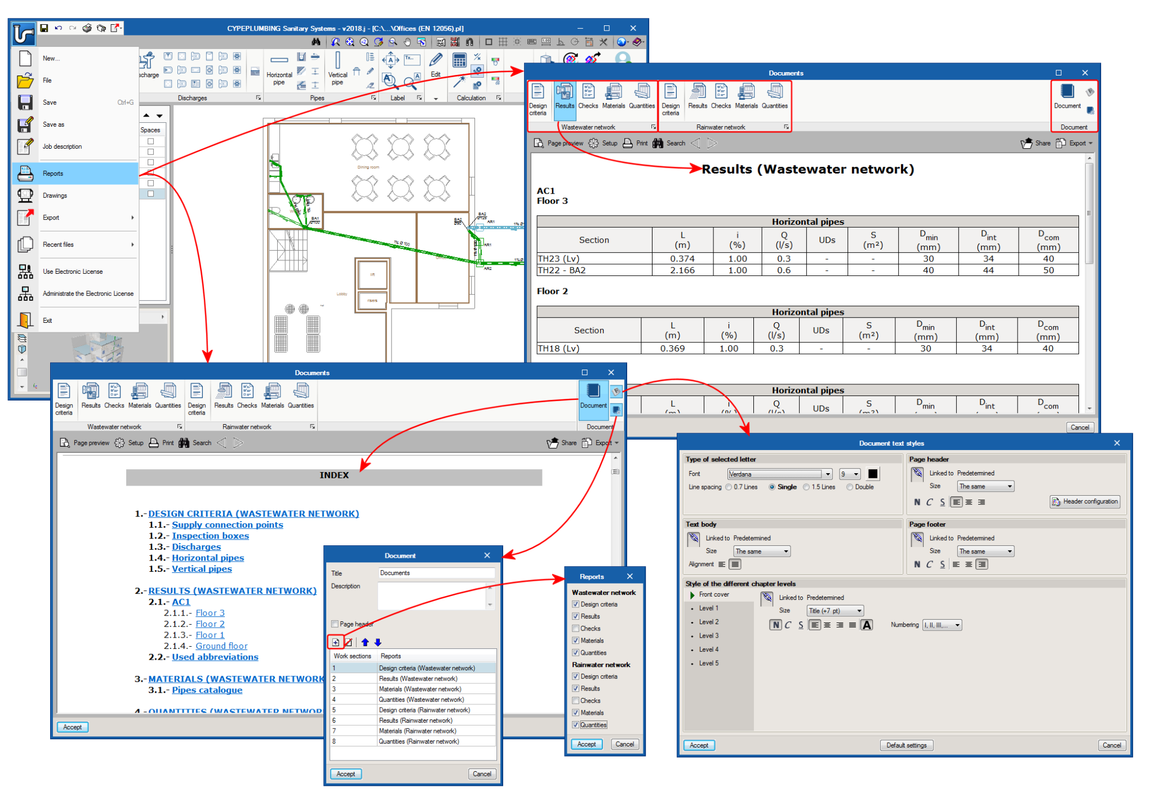Click Print in lower Documents window
The width and height of the screenshot is (1154, 796).
[161, 443]
